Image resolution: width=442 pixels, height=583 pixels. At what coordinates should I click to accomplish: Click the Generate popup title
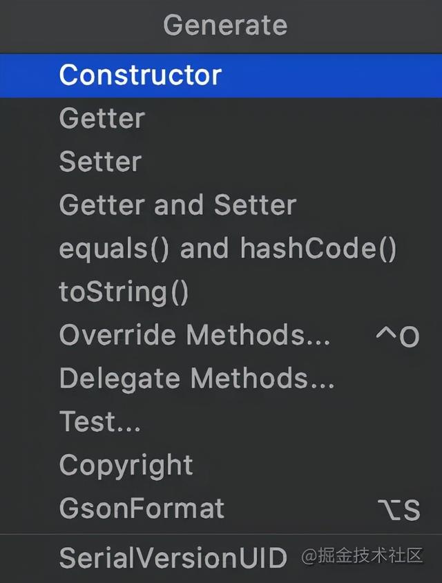(x=225, y=26)
